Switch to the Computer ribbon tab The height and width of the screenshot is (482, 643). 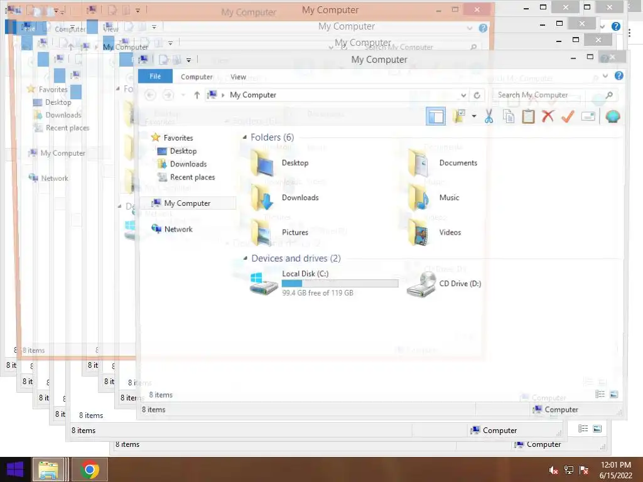click(197, 77)
